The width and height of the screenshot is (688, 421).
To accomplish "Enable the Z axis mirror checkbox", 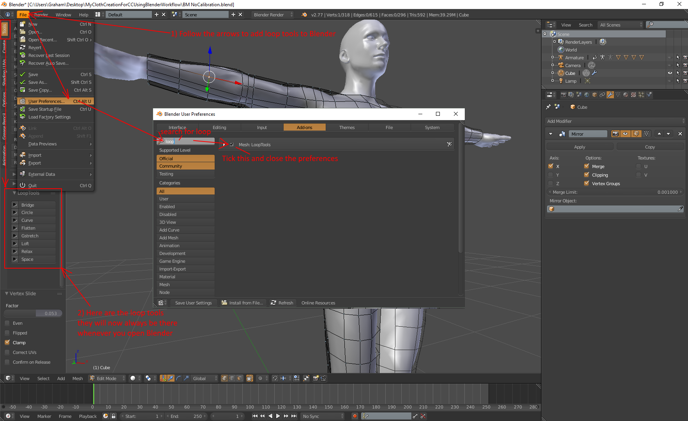I will coord(551,183).
